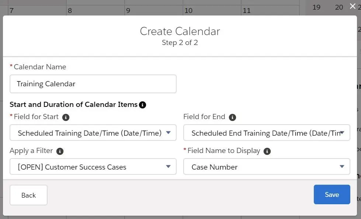This screenshot has height=219, width=361.
Task: Click info icon next to Apply a Filter
Action: (x=60, y=151)
